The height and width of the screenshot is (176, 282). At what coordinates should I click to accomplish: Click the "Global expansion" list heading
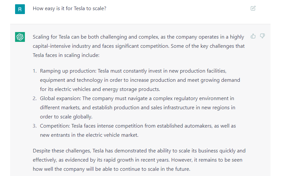(x=60, y=98)
